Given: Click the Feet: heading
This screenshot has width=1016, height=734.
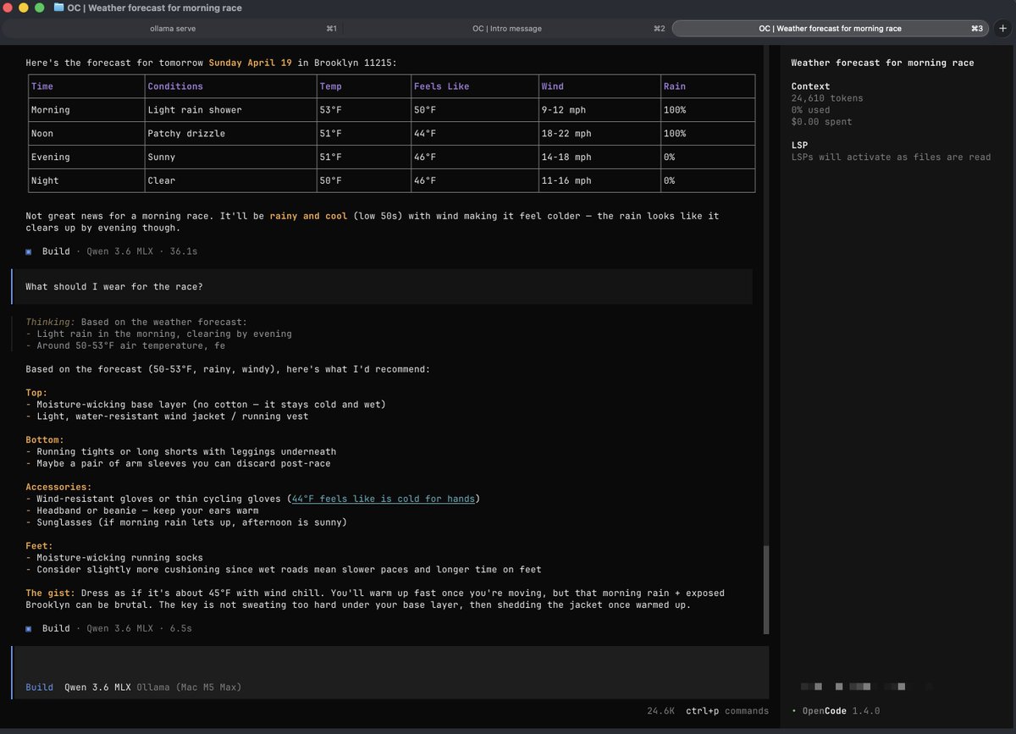Looking at the screenshot, I should pos(39,546).
